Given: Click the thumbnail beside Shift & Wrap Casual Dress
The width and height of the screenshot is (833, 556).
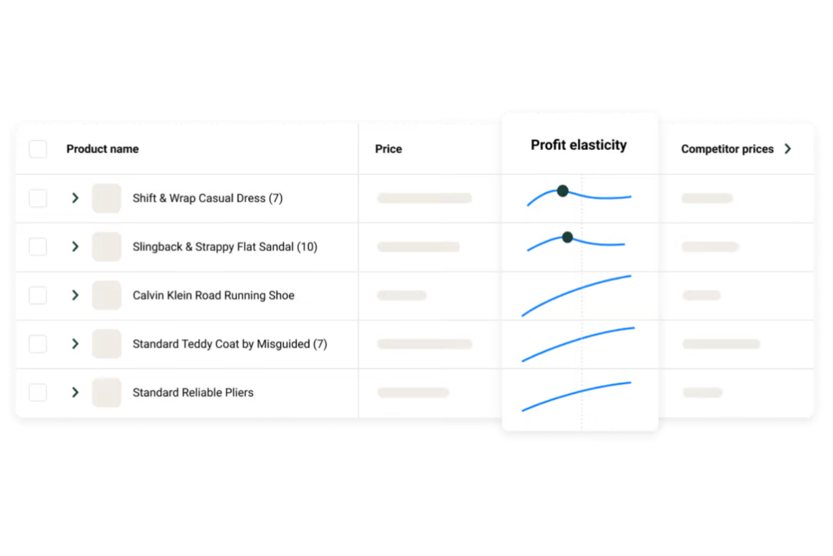Looking at the screenshot, I should [106, 198].
